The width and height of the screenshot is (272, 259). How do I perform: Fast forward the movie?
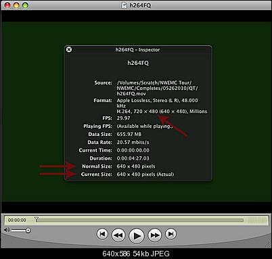pos(155,235)
